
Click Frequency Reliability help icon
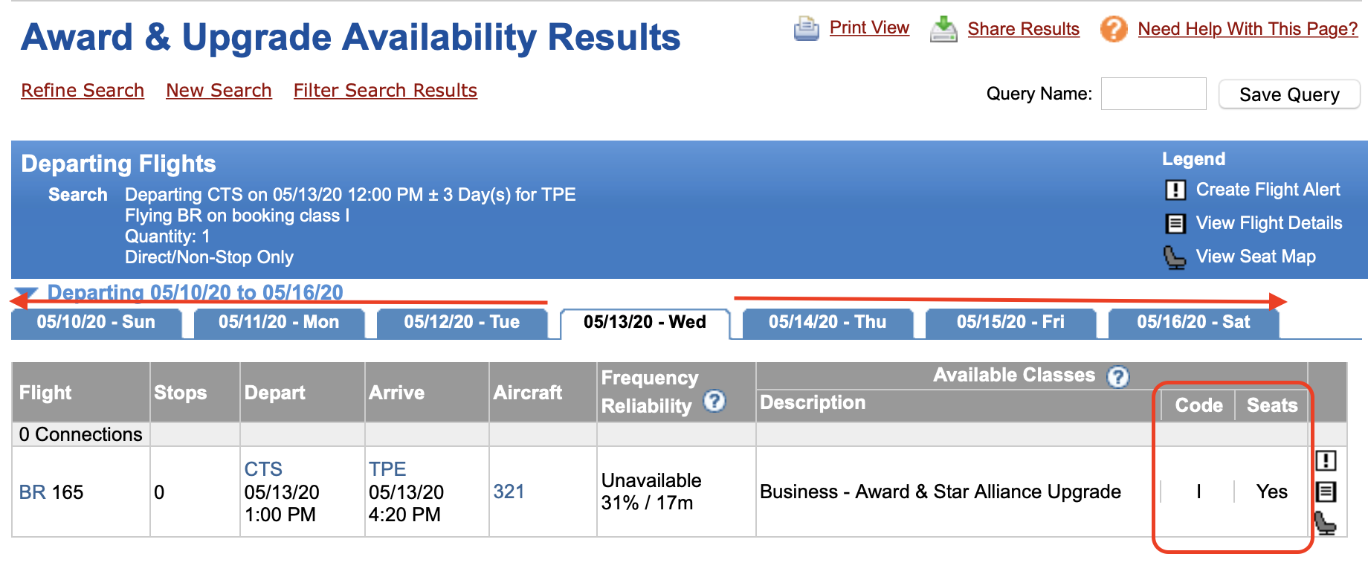point(714,402)
